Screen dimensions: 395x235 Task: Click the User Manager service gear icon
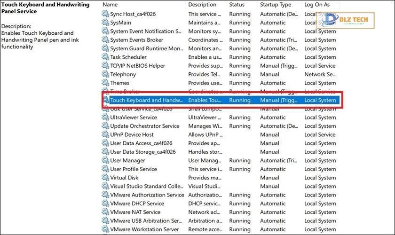click(105, 160)
